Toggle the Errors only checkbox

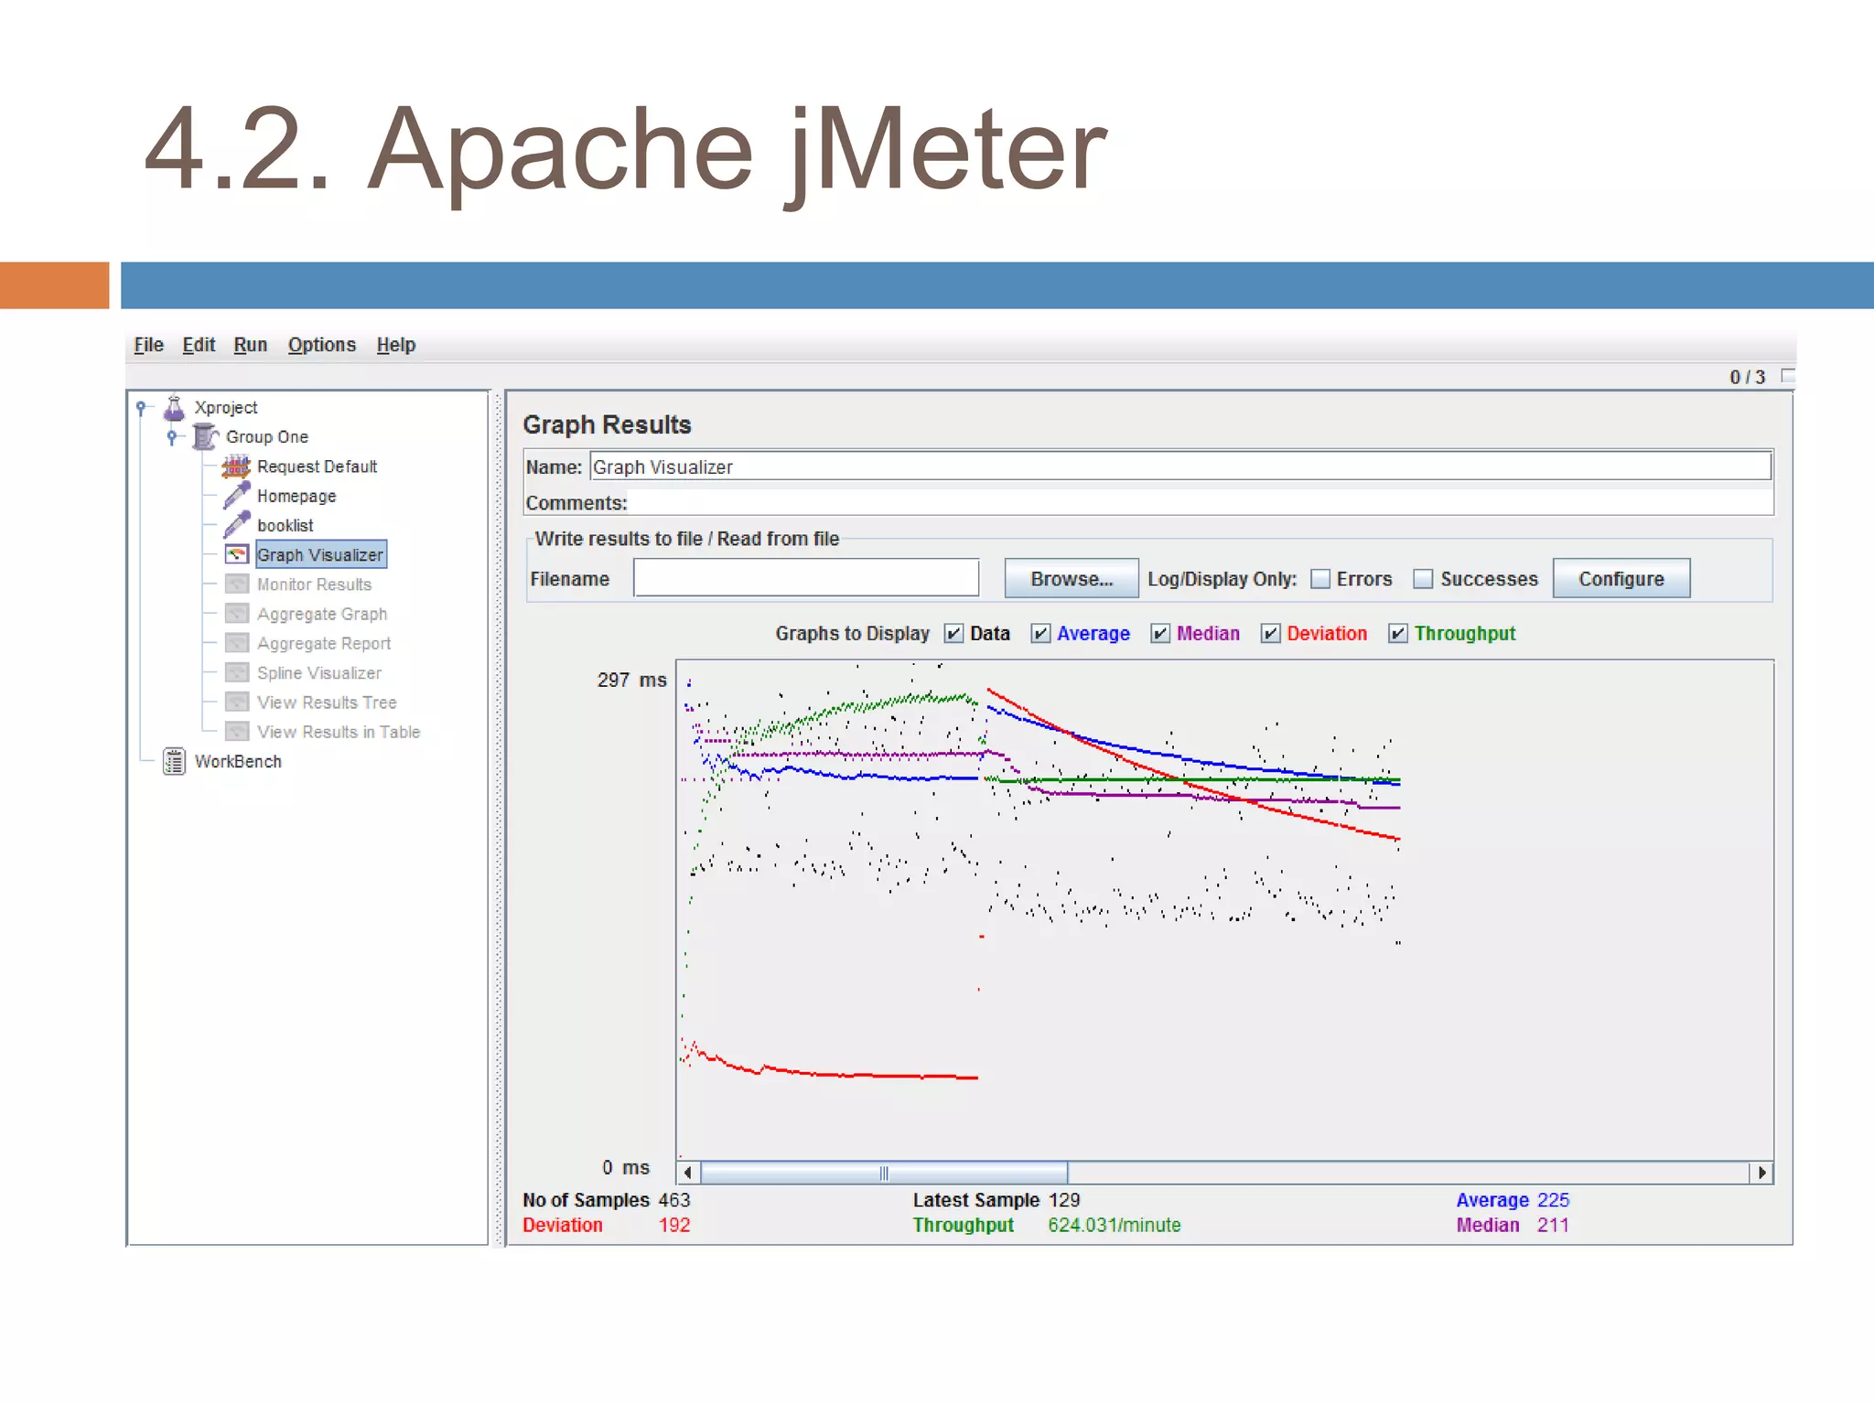tap(1319, 579)
